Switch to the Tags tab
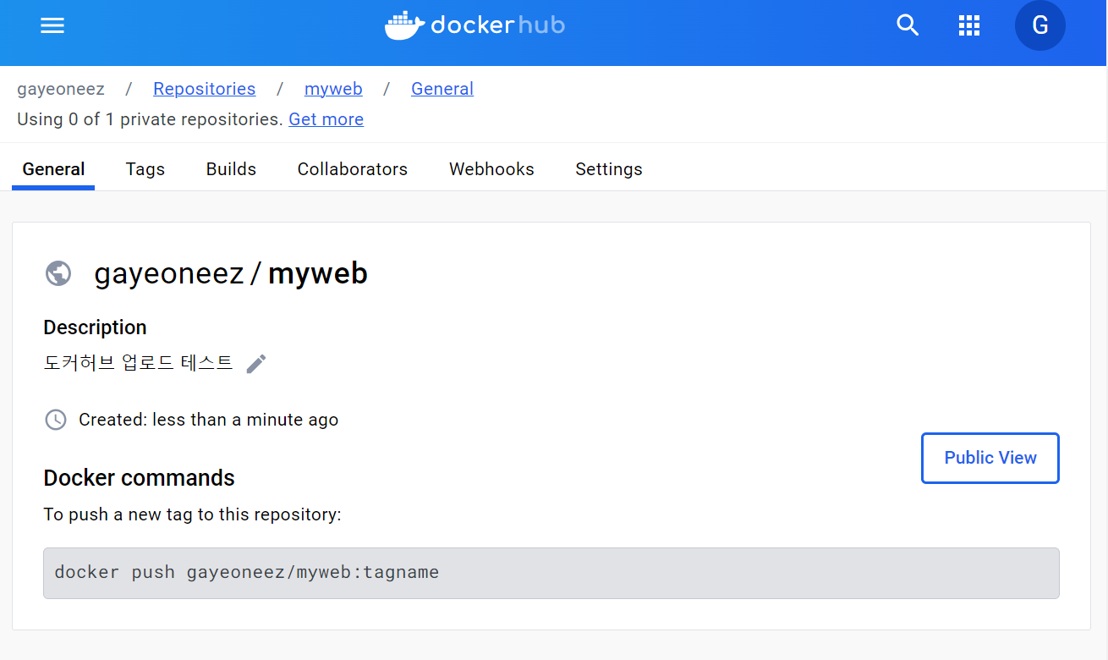 (x=145, y=169)
